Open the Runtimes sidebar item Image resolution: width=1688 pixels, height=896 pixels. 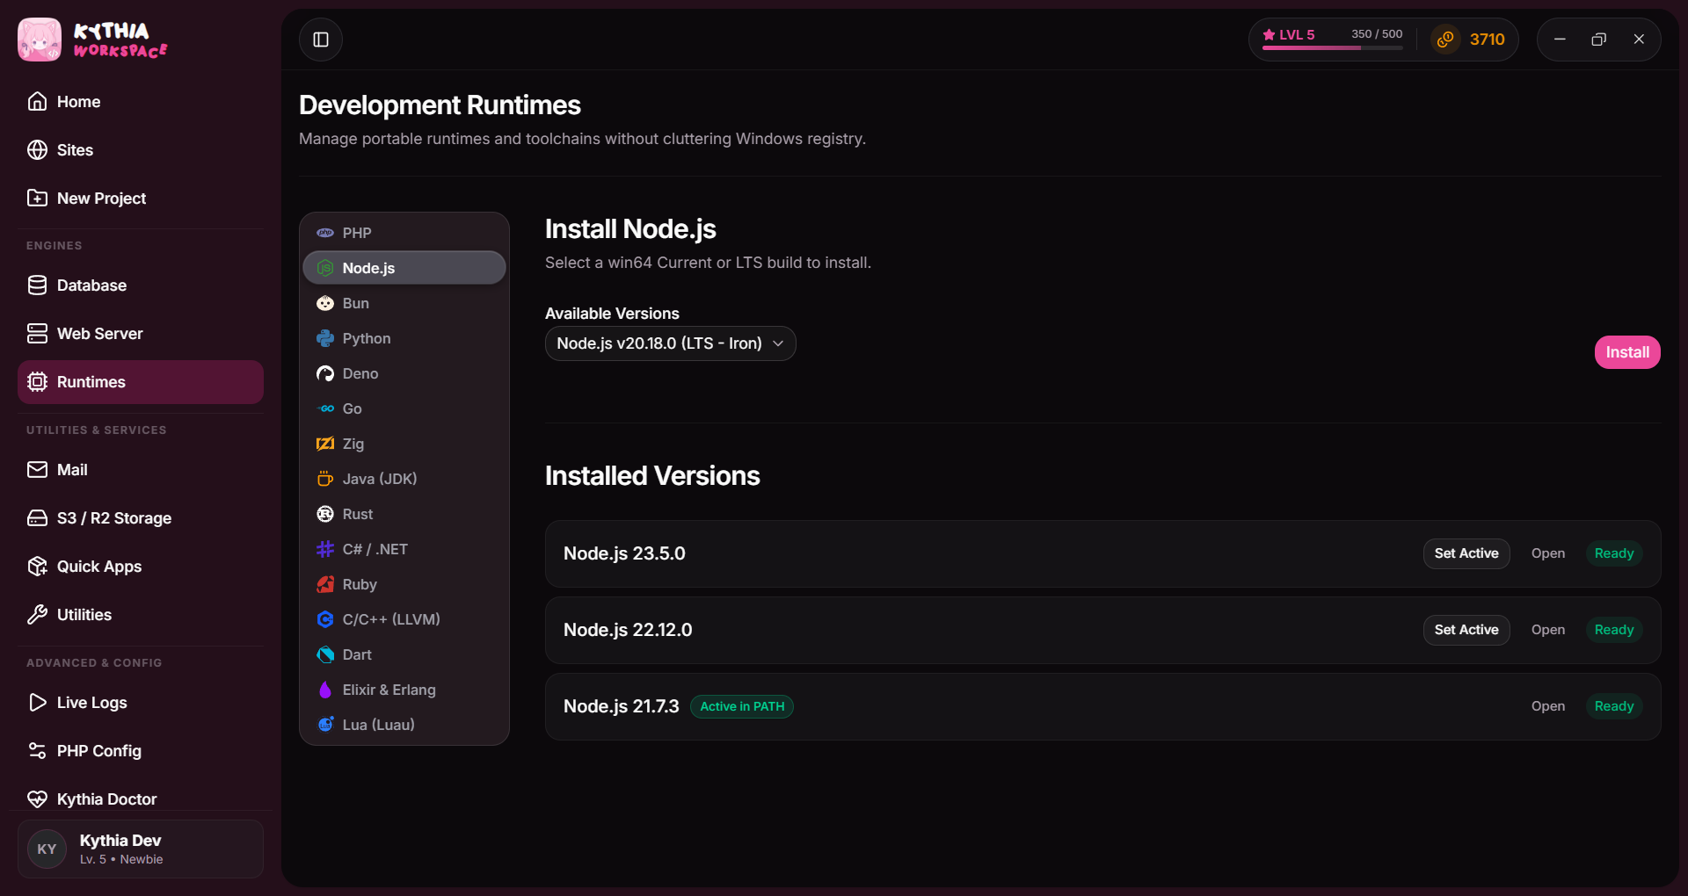click(141, 382)
